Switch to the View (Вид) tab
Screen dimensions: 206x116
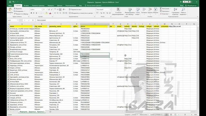click(x=80, y=5)
